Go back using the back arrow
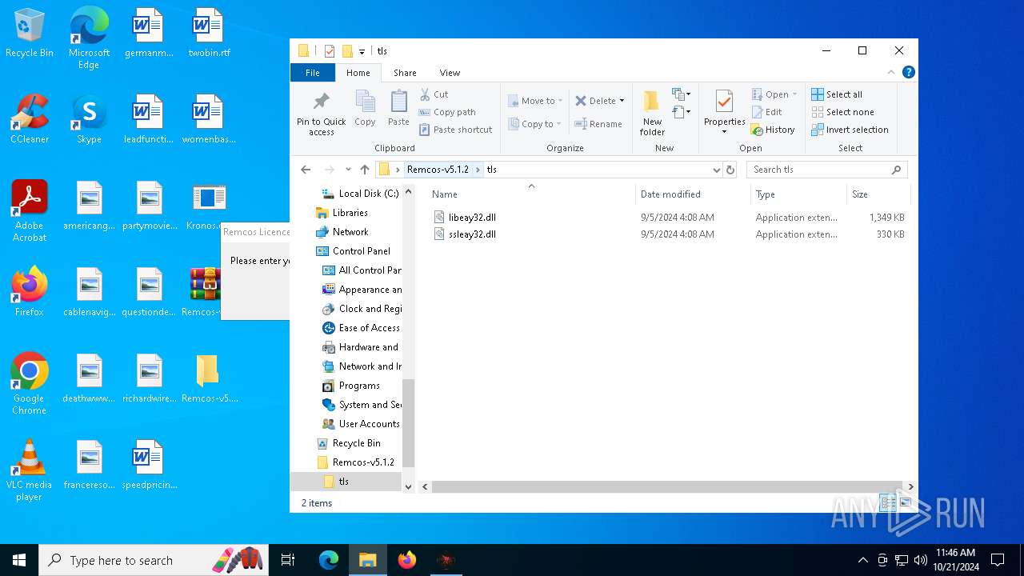The height and width of the screenshot is (576, 1024). 306,170
